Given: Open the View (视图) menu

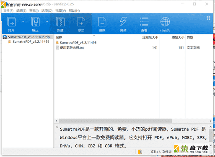Looking at the screenshot, I should point(60,10).
